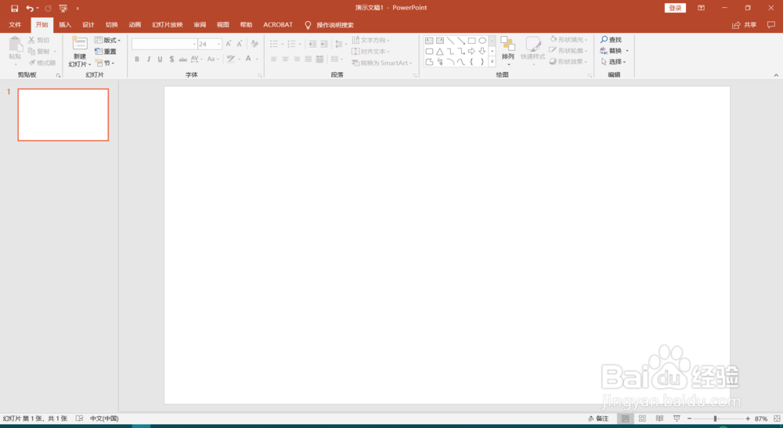Toggle Align Left paragraph alignment
This screenshot has width=783, height=428.
point(273,59)
